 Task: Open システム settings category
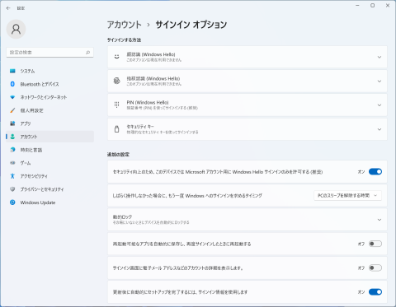point(27,71)
